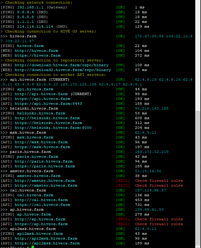The image size is (201, 248).
Task: Click the OK status beside PING hiveos.farm
Action: point(120,46)
